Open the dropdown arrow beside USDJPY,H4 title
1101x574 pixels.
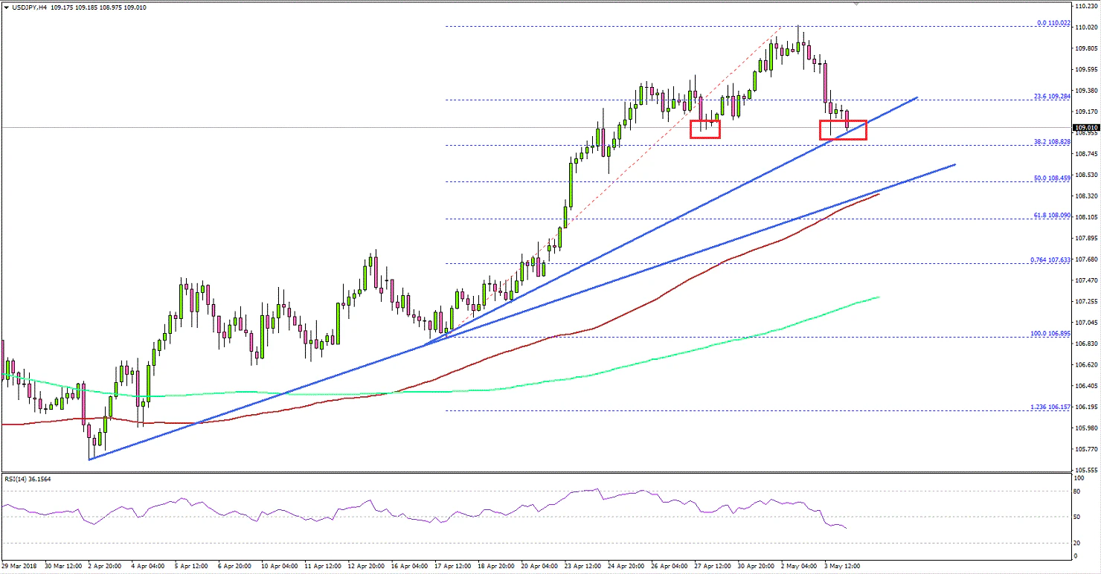pyautogui.click(x=7, y=7)
